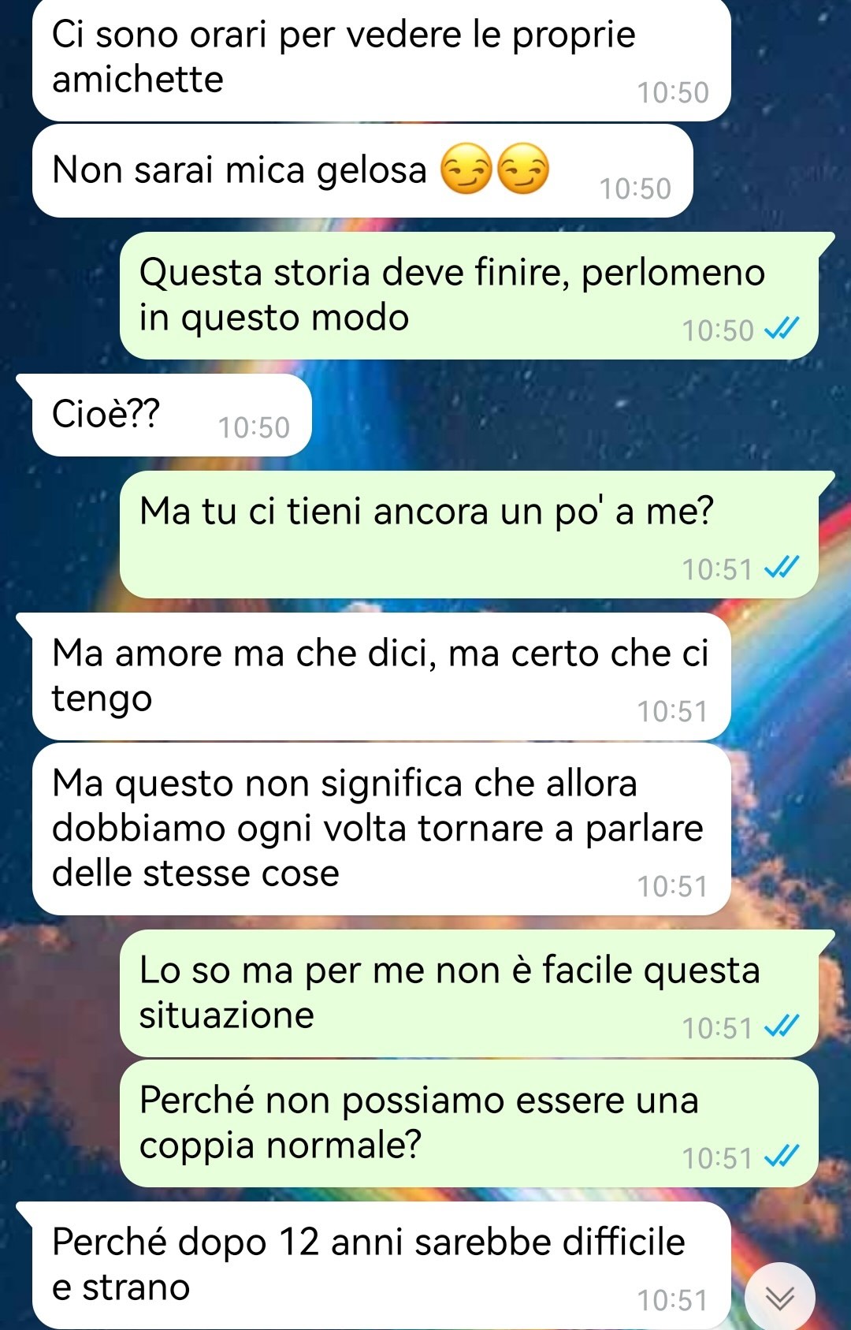
Task: Select the sent message 'Questa storia deve finire'
Action: pos(469,296)
